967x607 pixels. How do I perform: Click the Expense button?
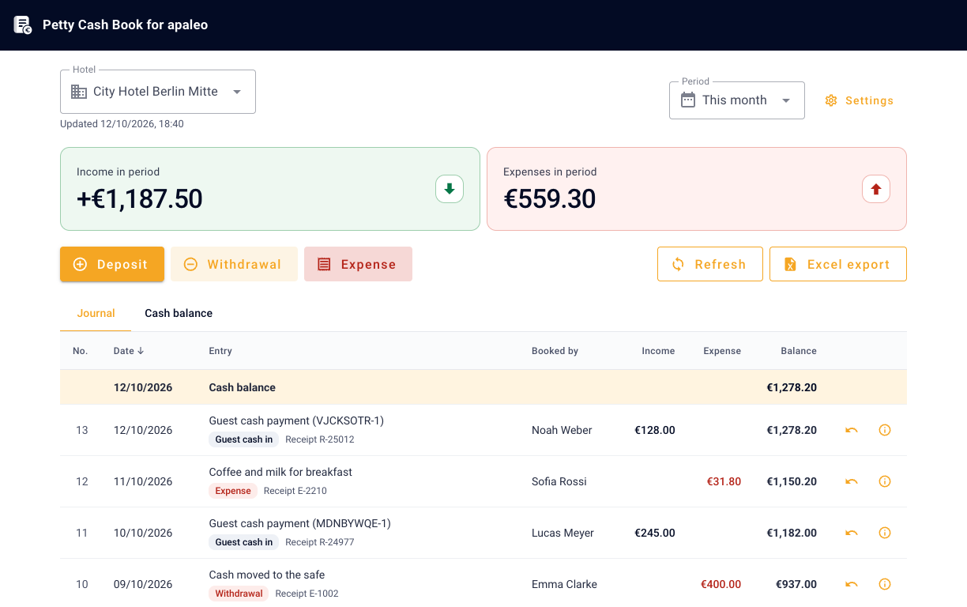(x=358, y=264)
